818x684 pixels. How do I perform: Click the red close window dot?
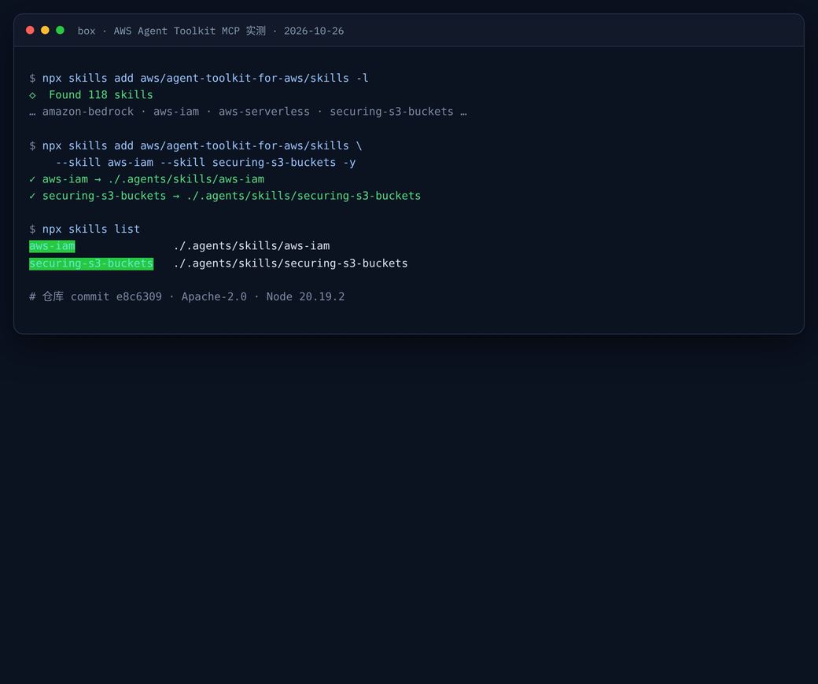click(30, 30)
